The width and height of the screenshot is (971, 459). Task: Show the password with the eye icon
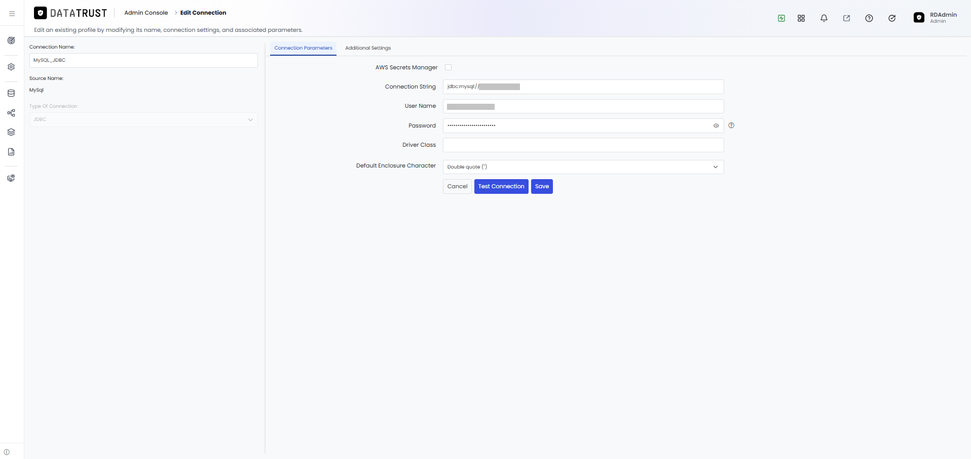click(x=716, y=126)
